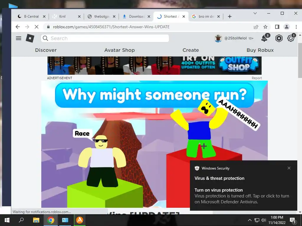Share this page via the share icon

tap(256, 27)
